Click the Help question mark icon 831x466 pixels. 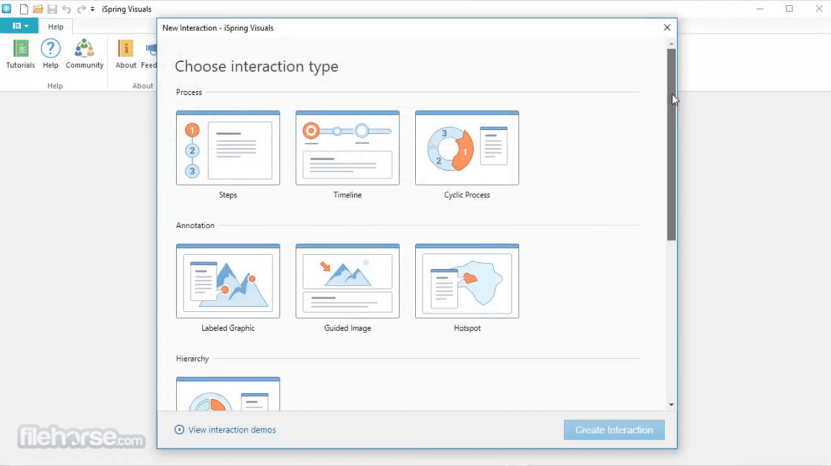pyautogui.click(x=50, y=49)
